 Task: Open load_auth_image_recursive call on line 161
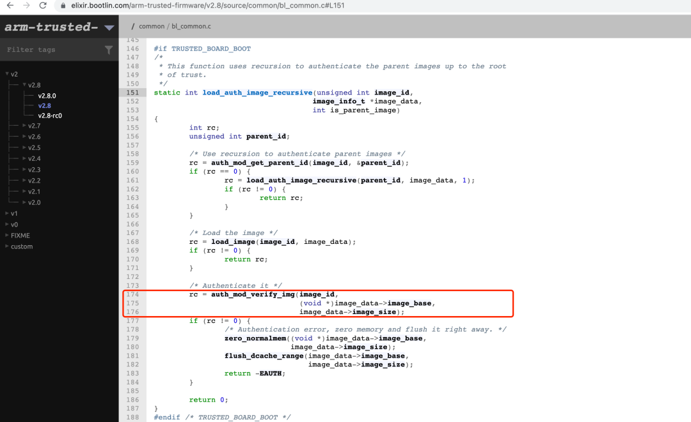click(x=301, y=180)
